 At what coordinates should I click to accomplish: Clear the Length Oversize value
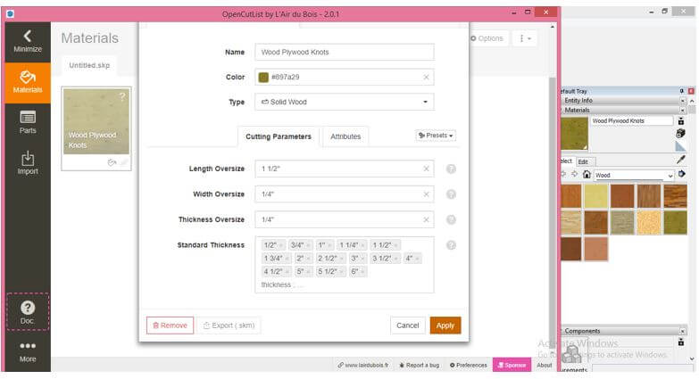point(426,169)
